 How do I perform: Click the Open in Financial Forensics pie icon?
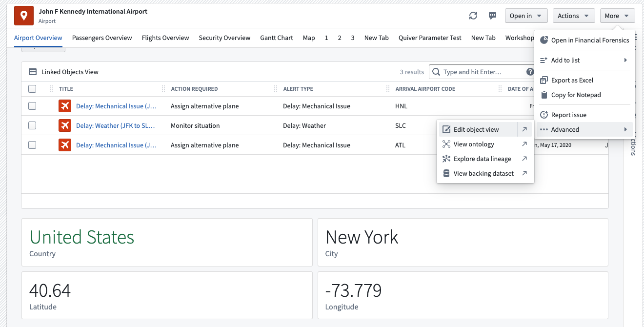point(543,40)
